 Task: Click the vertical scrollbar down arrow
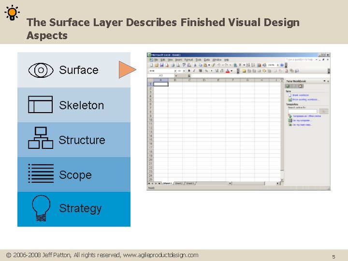[282, 179]
